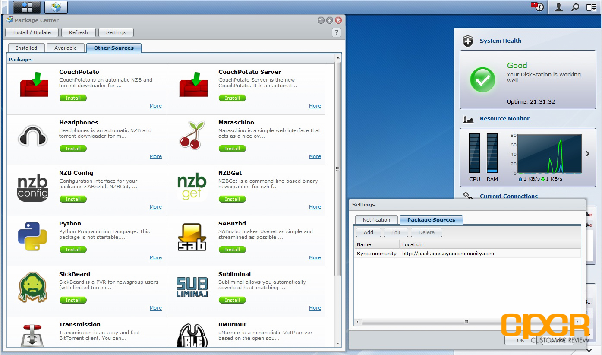Open More link for CouchPotato Server
This screenshot has width=602, height=355.
[315, 106]
